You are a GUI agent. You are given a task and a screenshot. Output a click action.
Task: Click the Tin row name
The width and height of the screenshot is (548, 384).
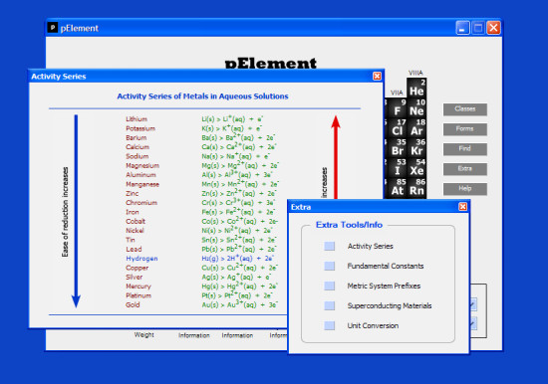(131, 240)
